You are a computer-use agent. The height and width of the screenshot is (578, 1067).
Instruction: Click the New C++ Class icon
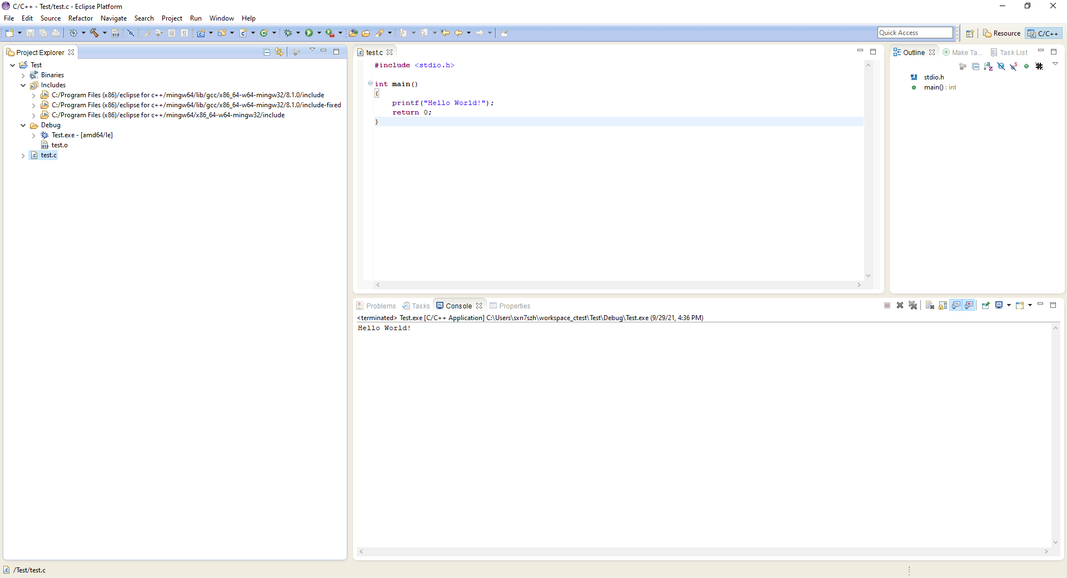pyautogui.click(x=265, y=33)
